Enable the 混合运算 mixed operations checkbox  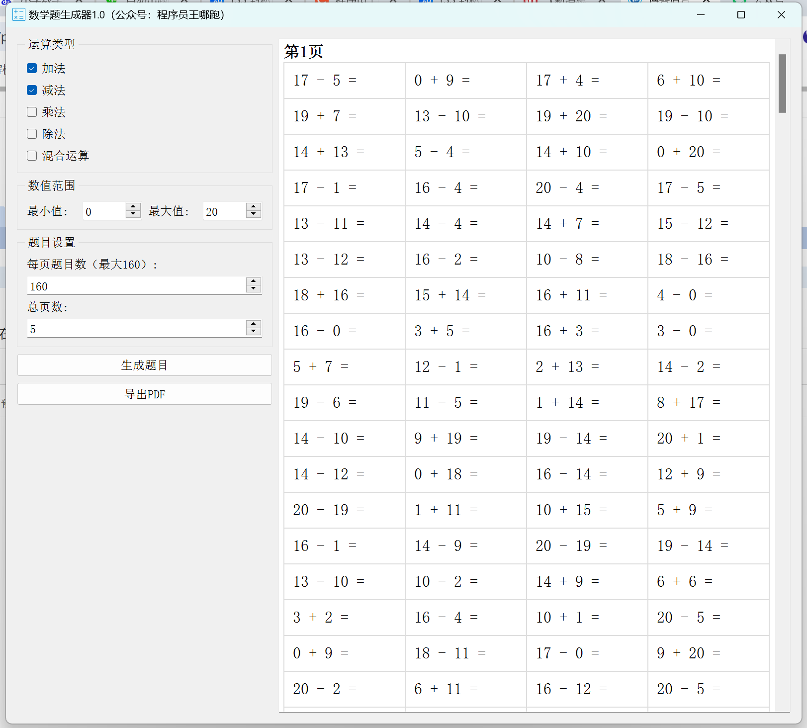[32, 156]
